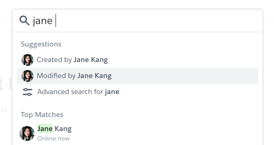Choose the highlighted Modified by suggestion row
Viewport: 274px width, 145px height.
[74, 76]
